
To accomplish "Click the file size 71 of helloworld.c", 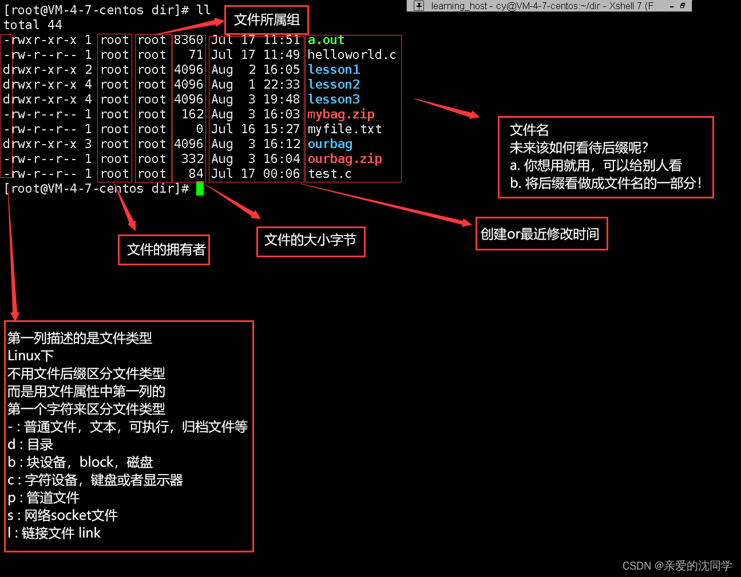I will point(196,55).
